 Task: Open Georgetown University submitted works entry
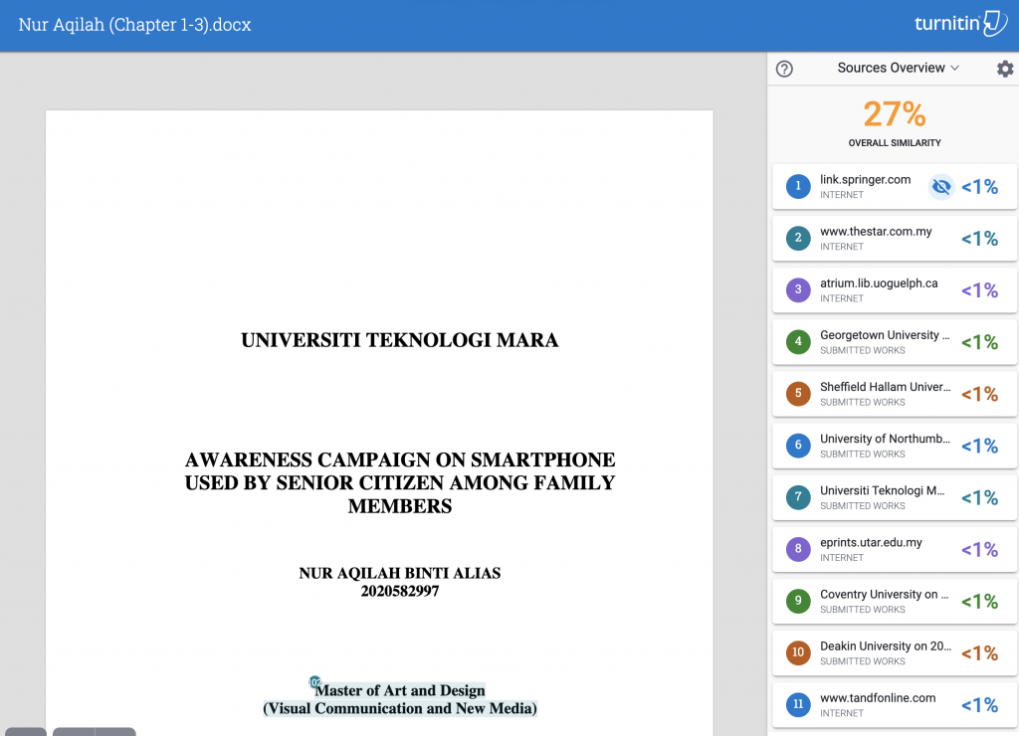[x=895, y=342]
